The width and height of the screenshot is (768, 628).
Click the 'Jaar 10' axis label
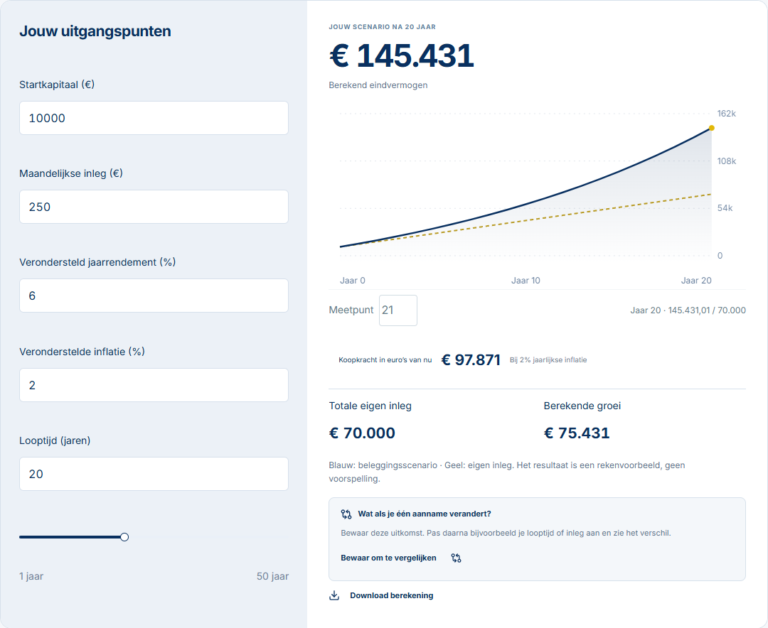[x=526, y=281]
